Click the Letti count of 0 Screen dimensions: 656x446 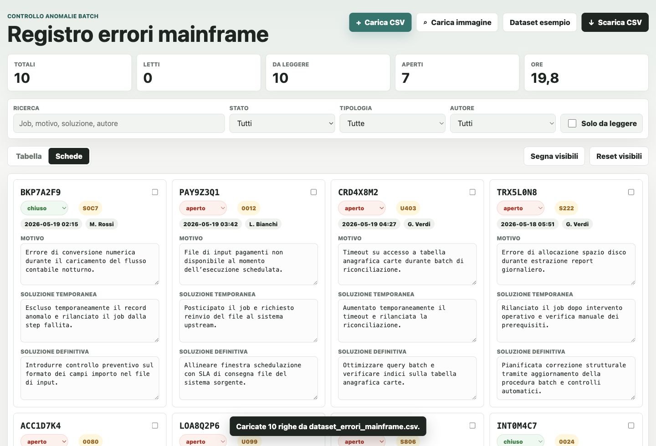[x=148, y=78]
